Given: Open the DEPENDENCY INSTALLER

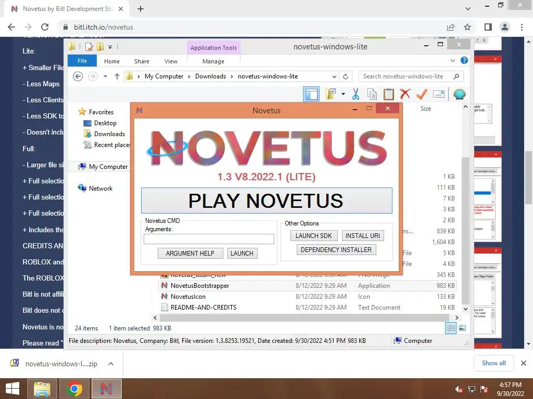Looking at the screenshot, I should click(336, 250).
